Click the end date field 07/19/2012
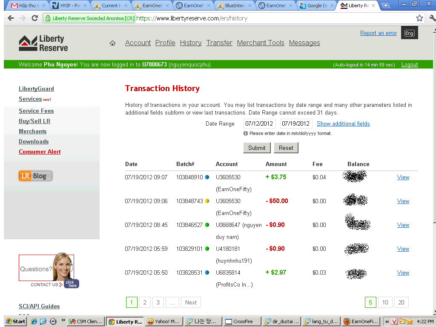The image size is (436, 327). tap(296, 123)
